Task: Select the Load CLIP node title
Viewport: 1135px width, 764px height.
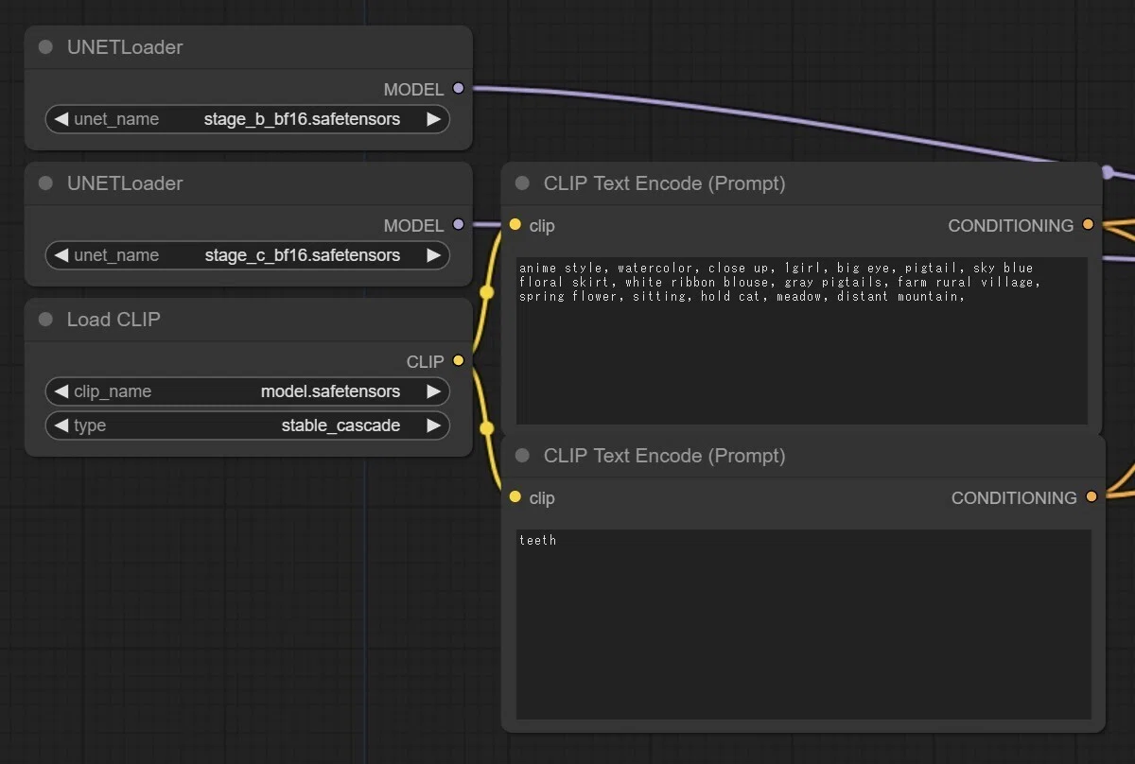Action: [113, 320]
